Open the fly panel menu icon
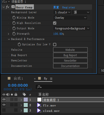Screen dimensions: 104x115 coord(51,79)
